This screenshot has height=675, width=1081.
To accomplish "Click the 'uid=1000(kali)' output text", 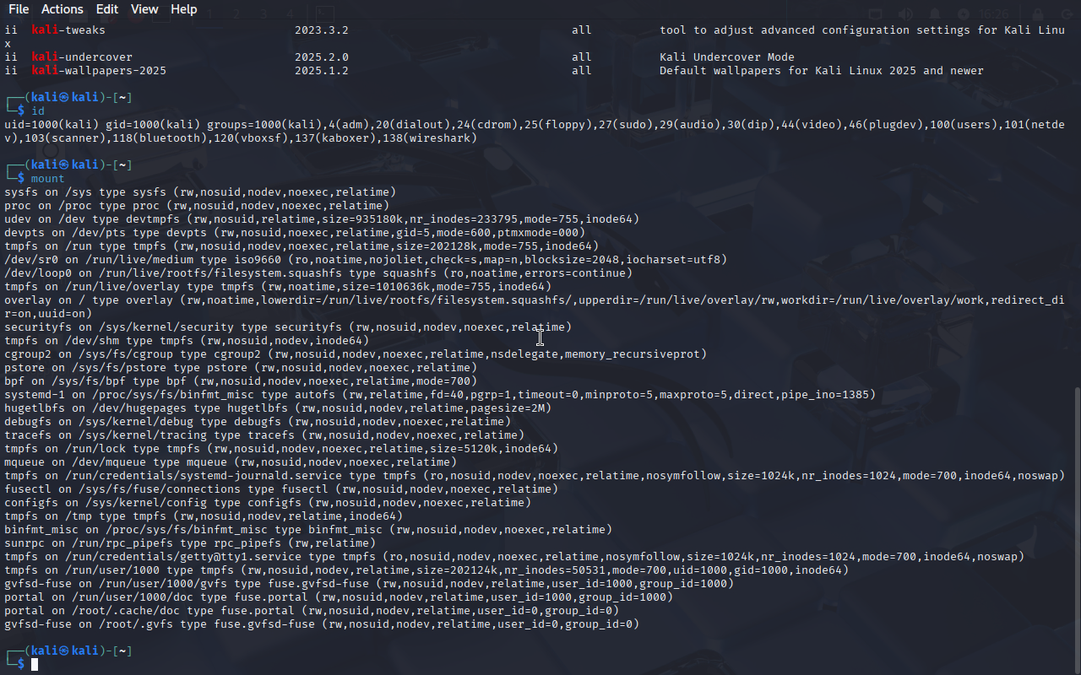I will click(52, 124).
